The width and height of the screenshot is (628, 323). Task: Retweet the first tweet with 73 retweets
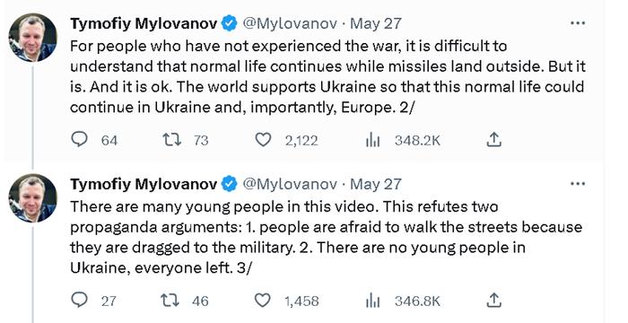[171, 139]
